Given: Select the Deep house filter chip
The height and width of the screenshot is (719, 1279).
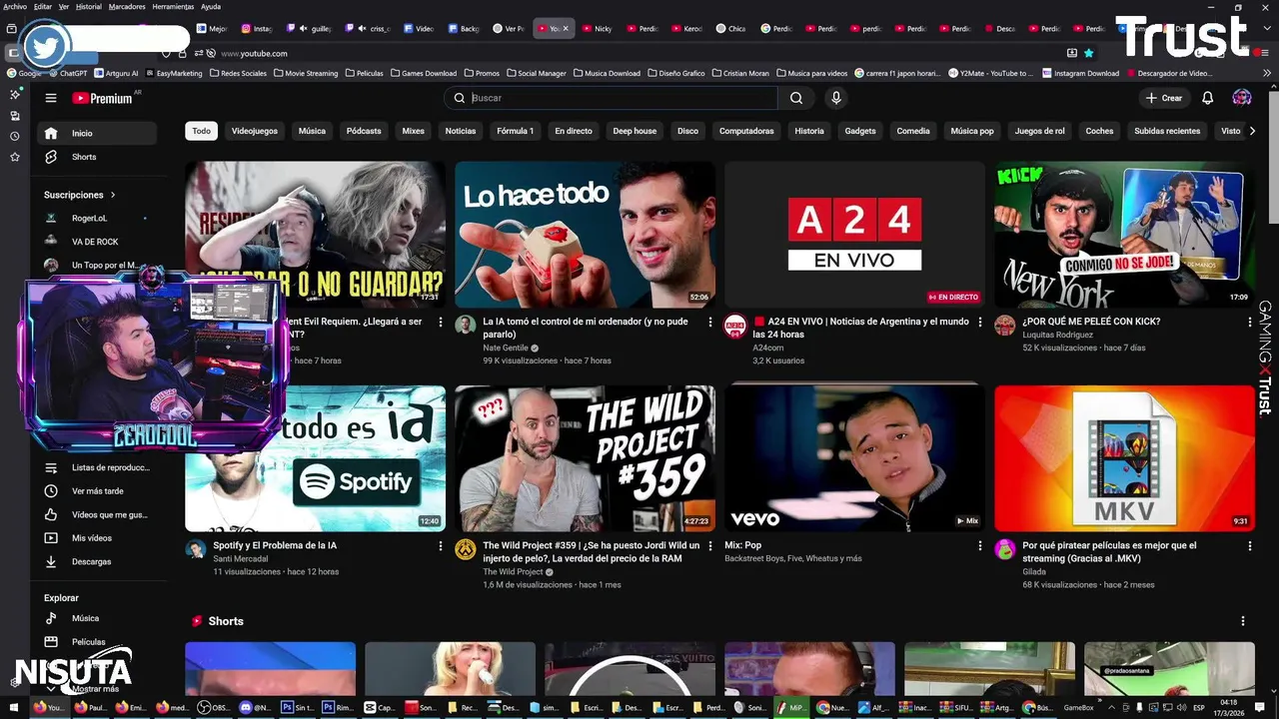Looking at the screenshot, I should (635, 131).
